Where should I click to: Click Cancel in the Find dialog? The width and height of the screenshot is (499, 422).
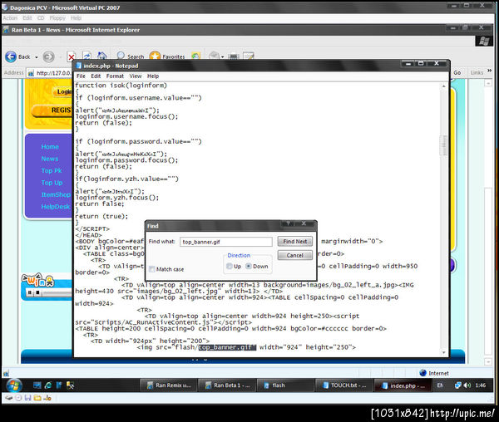[295, 255]
